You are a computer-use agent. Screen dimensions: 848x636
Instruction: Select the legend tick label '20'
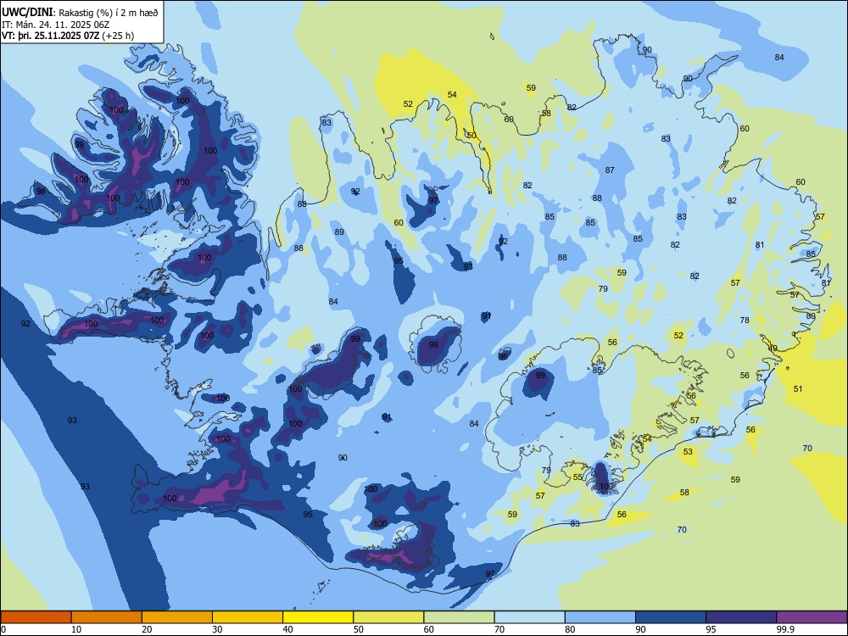point(147,629)
